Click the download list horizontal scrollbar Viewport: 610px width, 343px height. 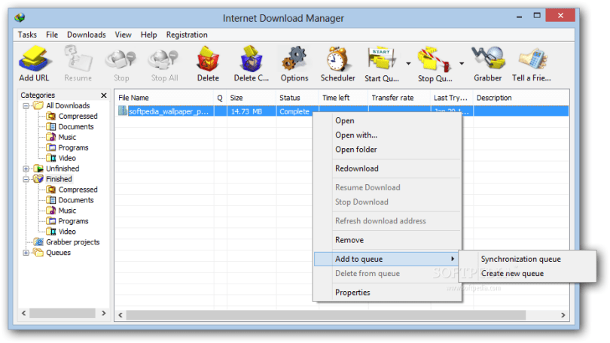[x=326, y=314]
